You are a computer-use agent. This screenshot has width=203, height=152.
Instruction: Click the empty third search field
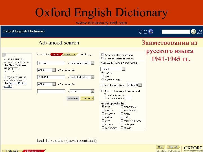(51, 91)
